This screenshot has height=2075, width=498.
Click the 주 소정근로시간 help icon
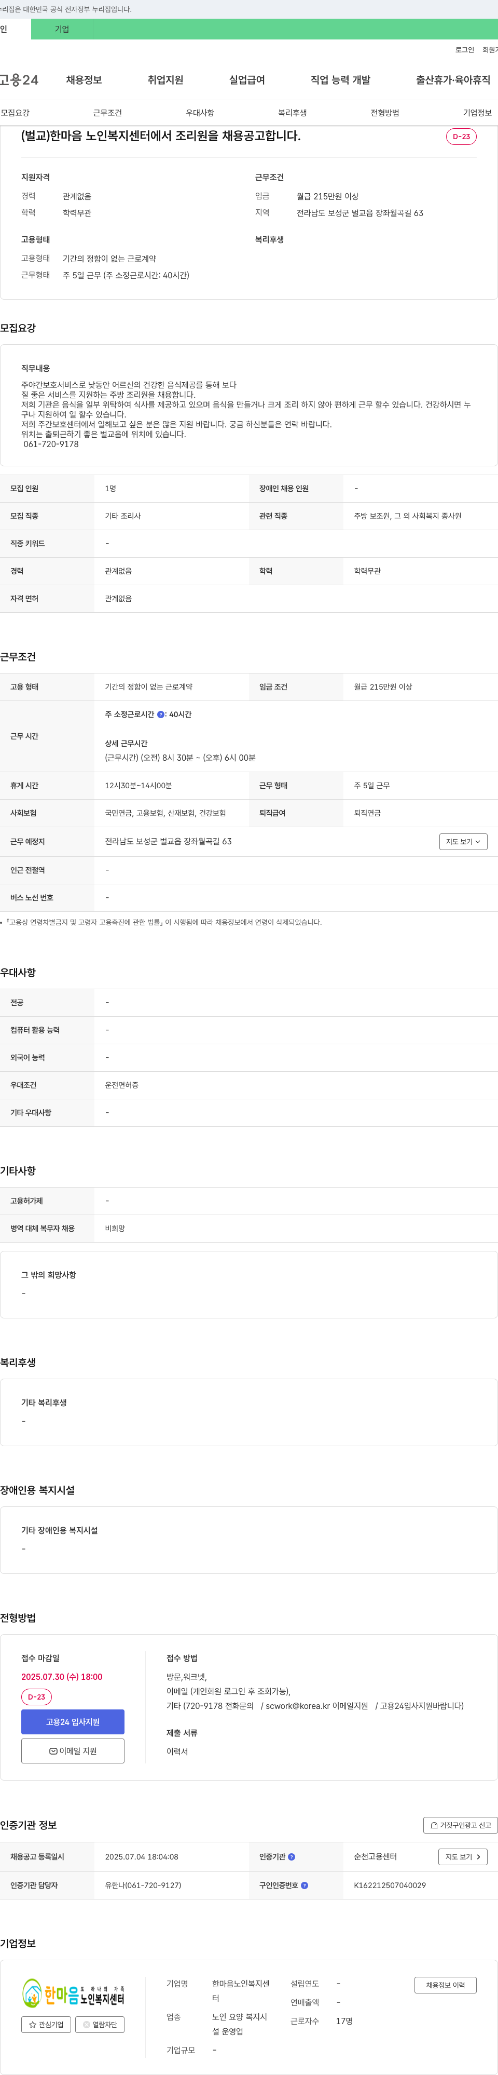pos(160,715)
